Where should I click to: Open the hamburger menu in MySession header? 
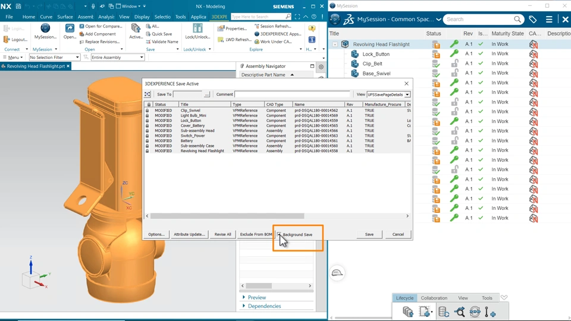click(549, 19)
